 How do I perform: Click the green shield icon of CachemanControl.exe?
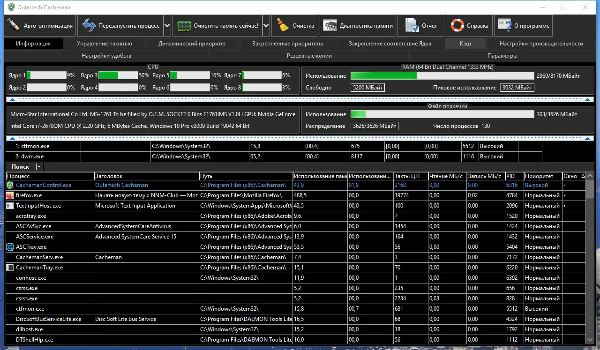10,185
